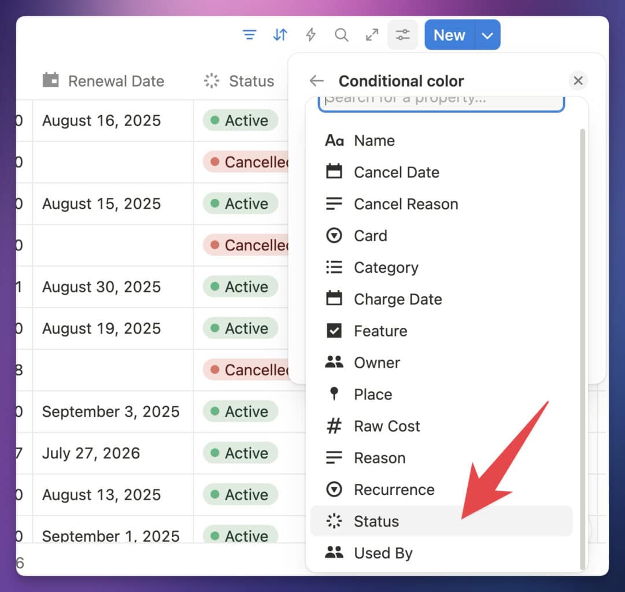The height and width of the screenshot is (592, 625).
Task: Select the Name property
Action: [441, 140]
